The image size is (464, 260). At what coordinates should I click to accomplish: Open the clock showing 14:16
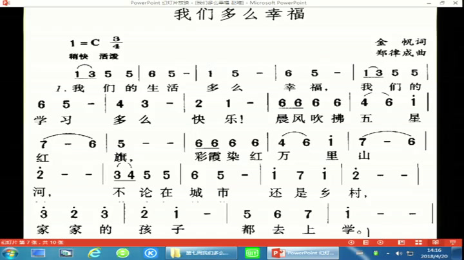[434, 252]
